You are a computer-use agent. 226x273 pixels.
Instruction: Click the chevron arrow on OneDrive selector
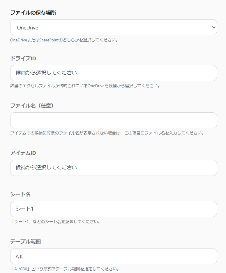(214, 27)
